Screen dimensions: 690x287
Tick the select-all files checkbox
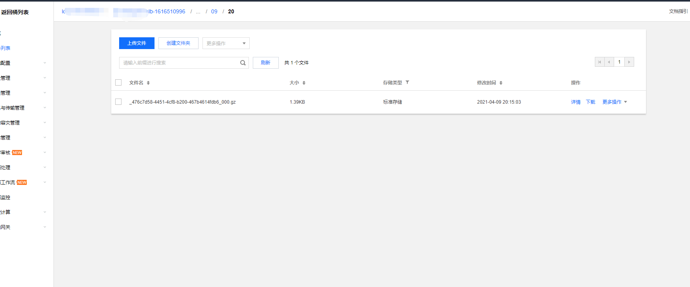coord(118,82)
